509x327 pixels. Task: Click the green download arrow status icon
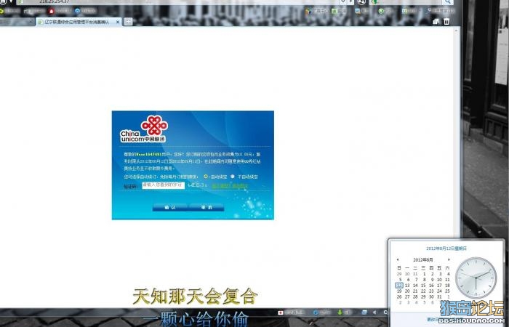tap(340, 312)
